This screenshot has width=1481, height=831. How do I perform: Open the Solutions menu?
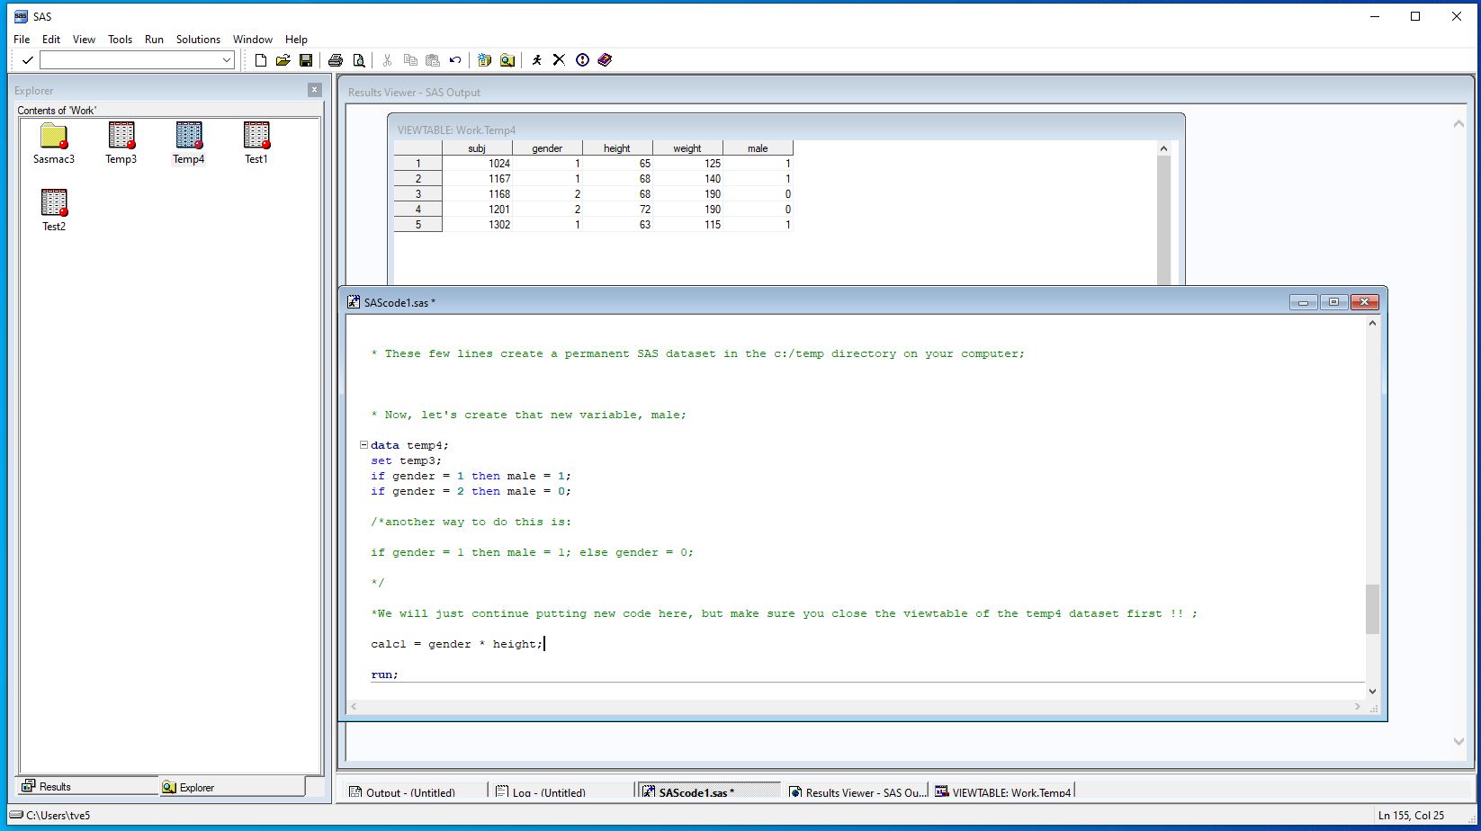click(198, 40)
